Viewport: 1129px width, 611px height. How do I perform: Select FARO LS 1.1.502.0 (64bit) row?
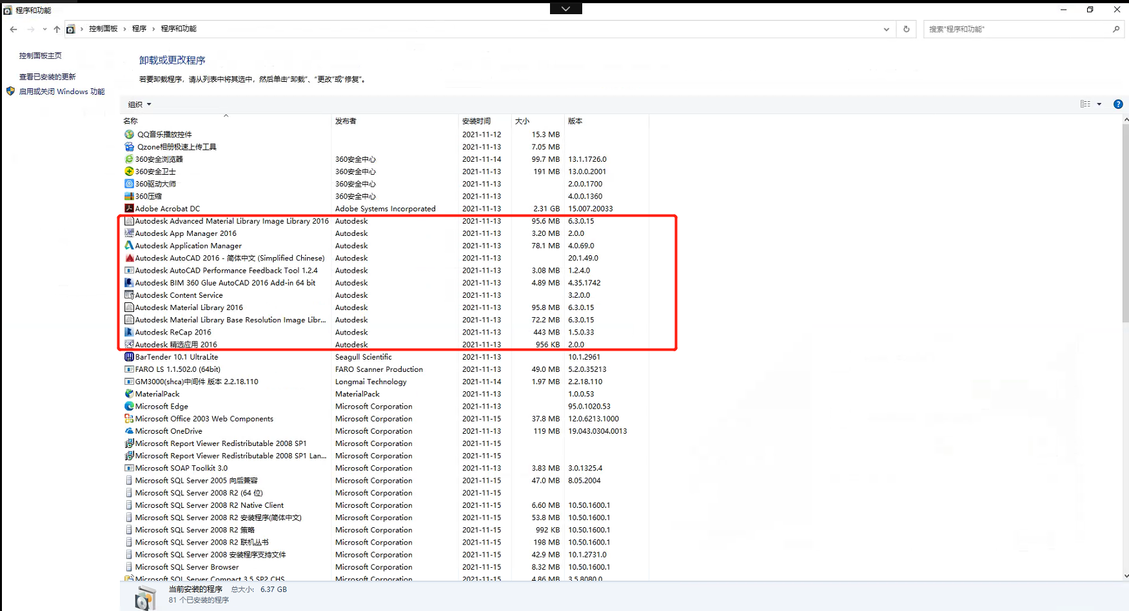385,369
